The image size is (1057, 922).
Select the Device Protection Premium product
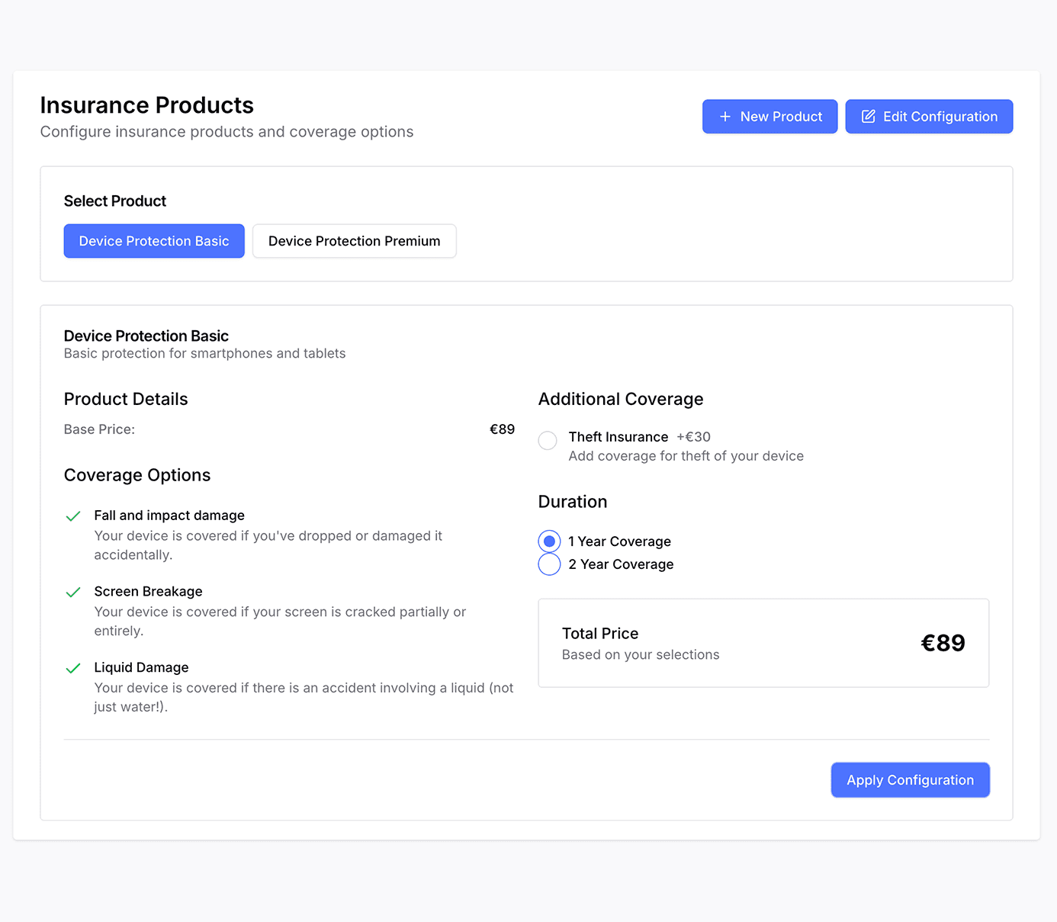(354, 241)
